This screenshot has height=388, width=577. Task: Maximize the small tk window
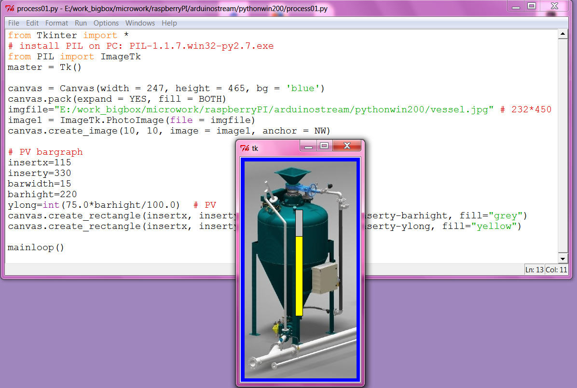324,146
